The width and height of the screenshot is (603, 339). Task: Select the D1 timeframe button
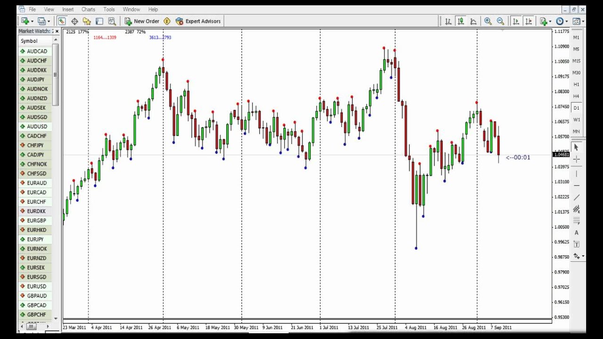click(576, 108)
